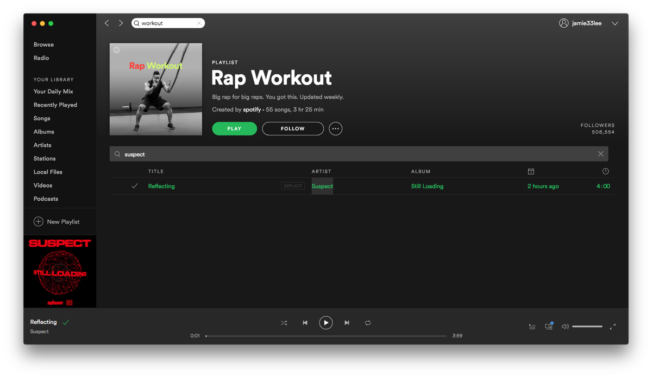
Task: Open Podcasts in the sidebar
Action: (46, 199)
